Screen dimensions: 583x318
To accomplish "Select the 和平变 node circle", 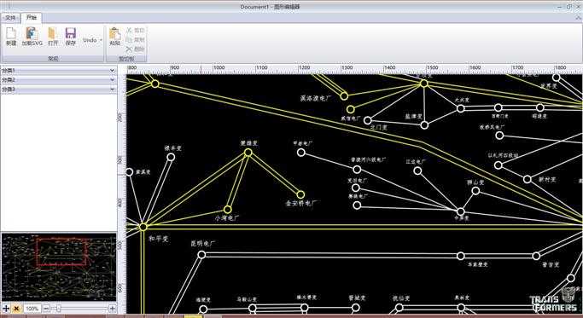I will [143, 226].
